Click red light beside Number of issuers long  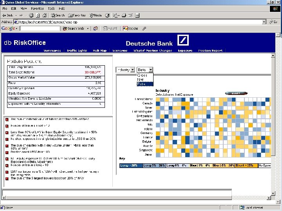(7, 166)
